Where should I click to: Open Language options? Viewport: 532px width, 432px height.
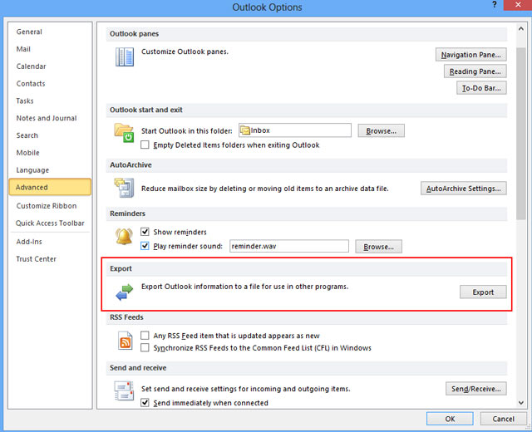[x=50, y=170]
